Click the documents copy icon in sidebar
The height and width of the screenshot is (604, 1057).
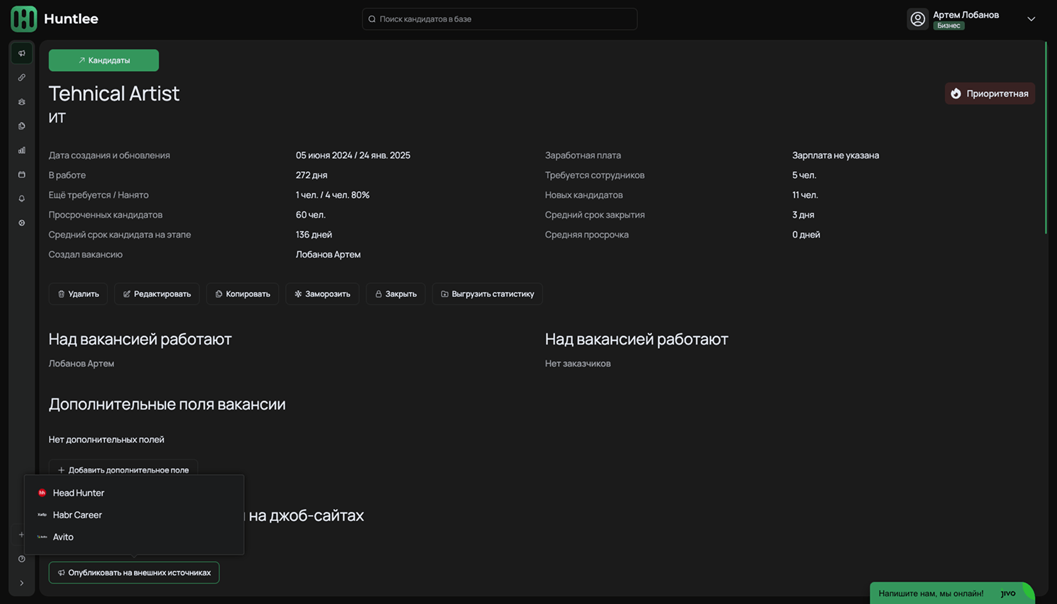click(x=22, y=126)
